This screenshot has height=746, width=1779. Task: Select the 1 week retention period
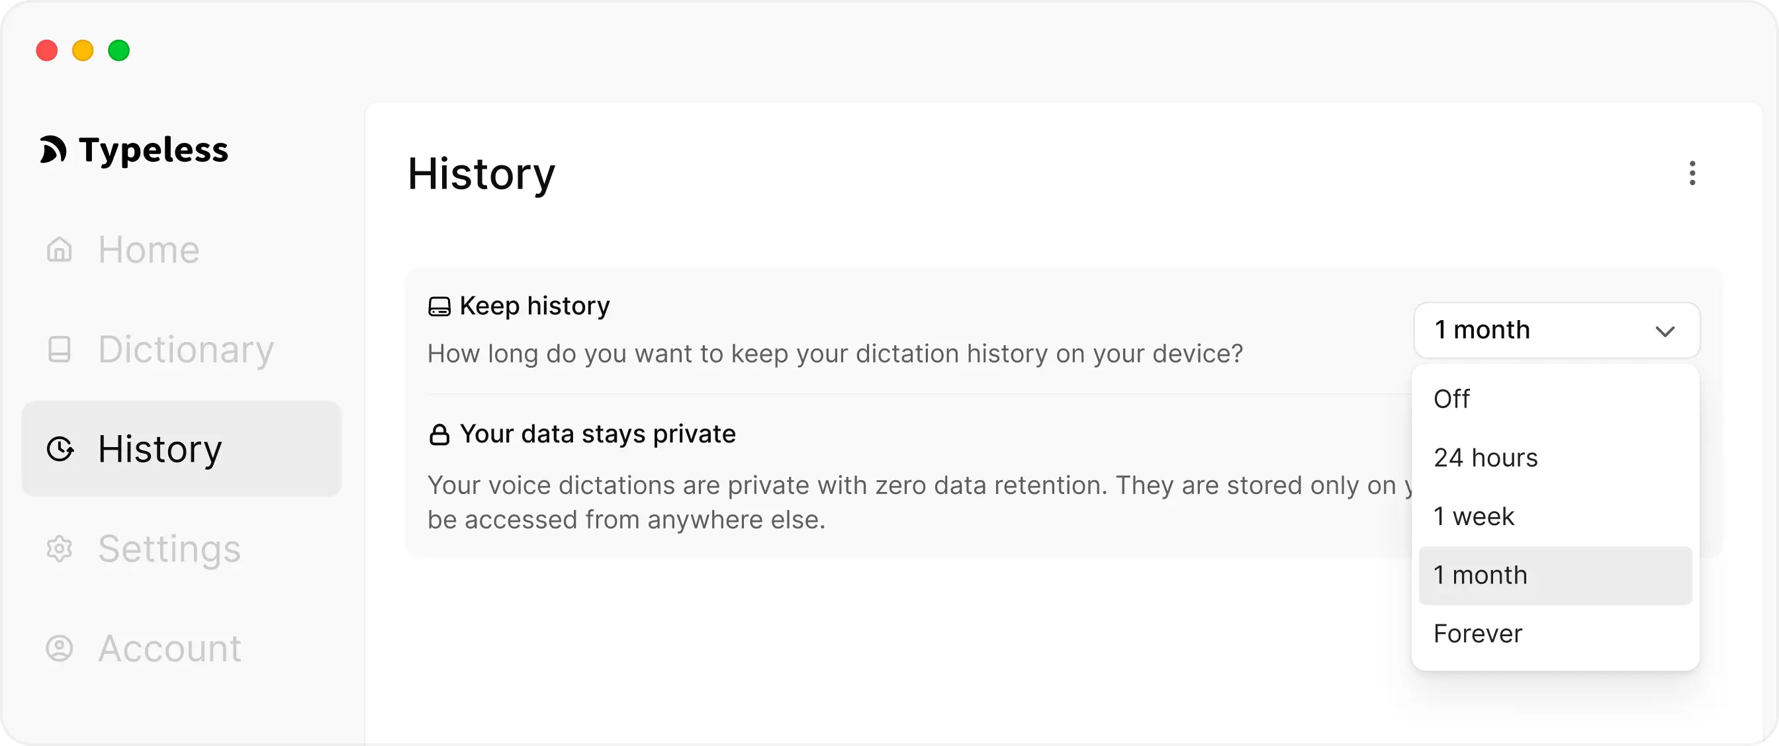click(1473, 515)
